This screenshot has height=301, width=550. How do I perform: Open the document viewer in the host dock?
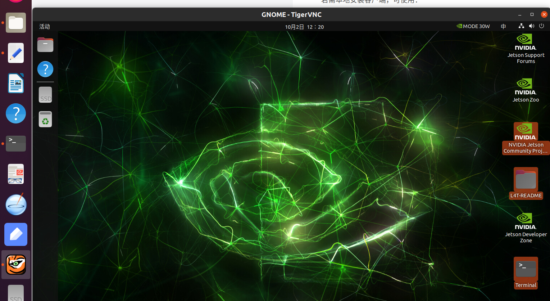point(16,174)
